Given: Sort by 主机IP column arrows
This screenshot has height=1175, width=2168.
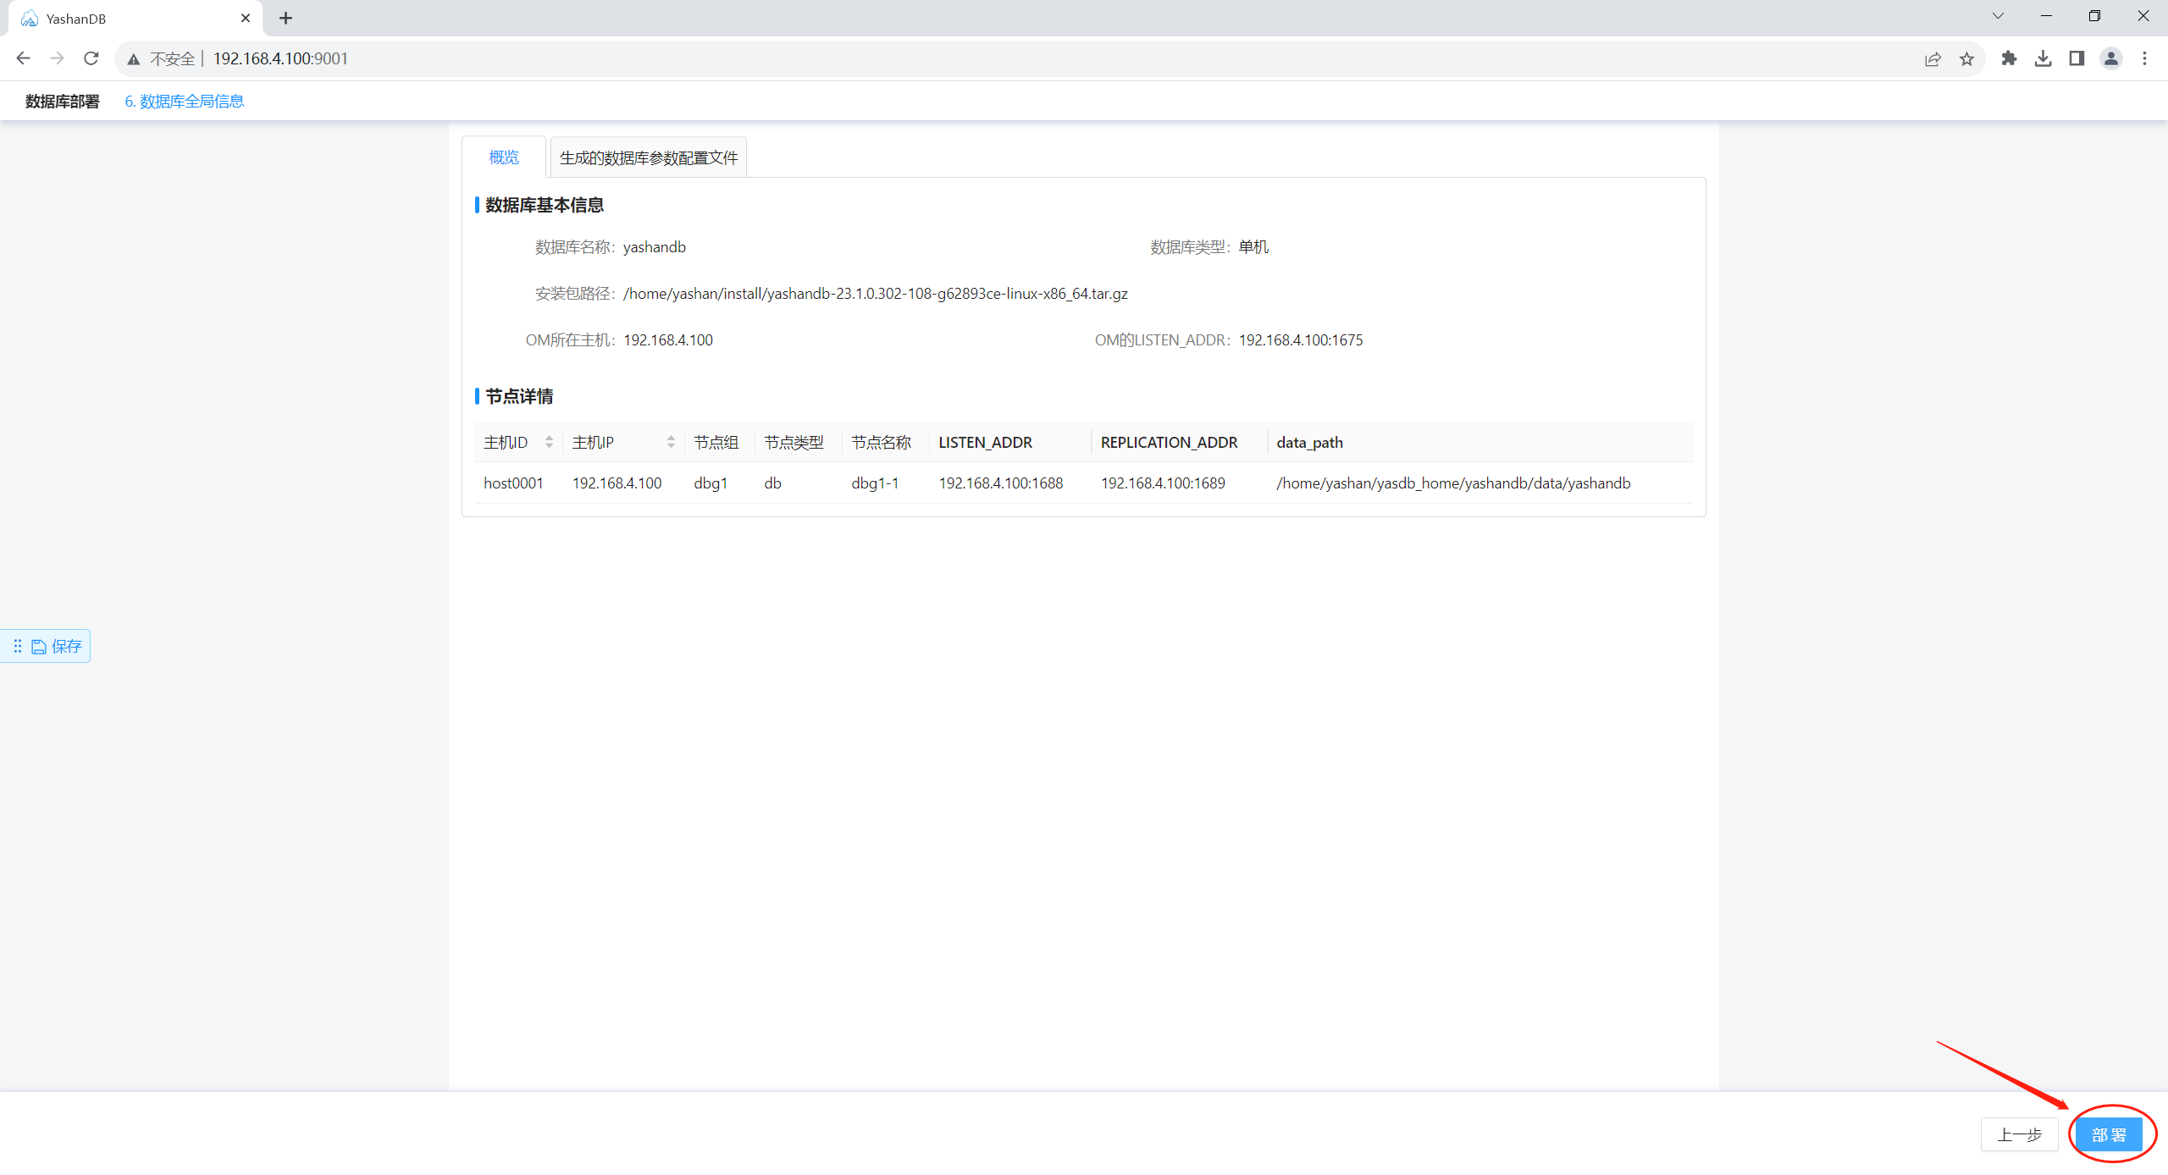Looking at the screenshot, I should [x=671, y=442].
